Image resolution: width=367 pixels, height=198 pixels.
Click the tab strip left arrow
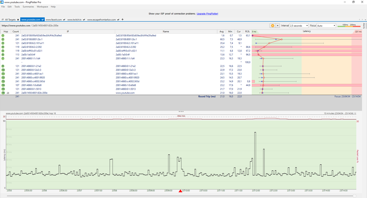coord(360,20)
